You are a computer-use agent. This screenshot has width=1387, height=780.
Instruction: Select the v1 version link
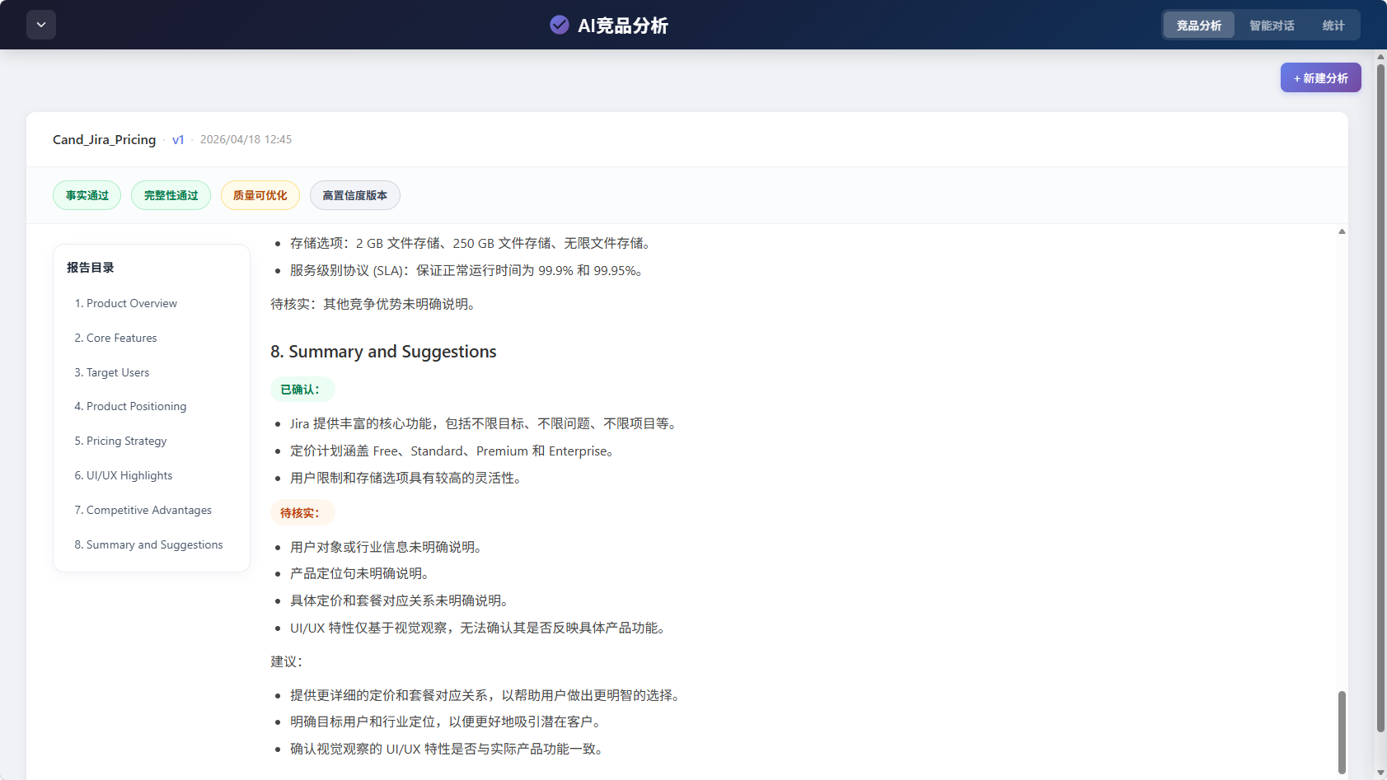[x=178, y=140]
